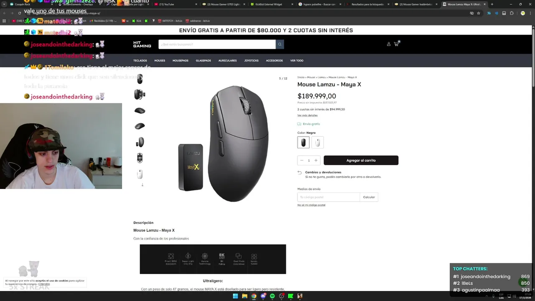
Task: Select the white color option
Action: coord(318,143)
